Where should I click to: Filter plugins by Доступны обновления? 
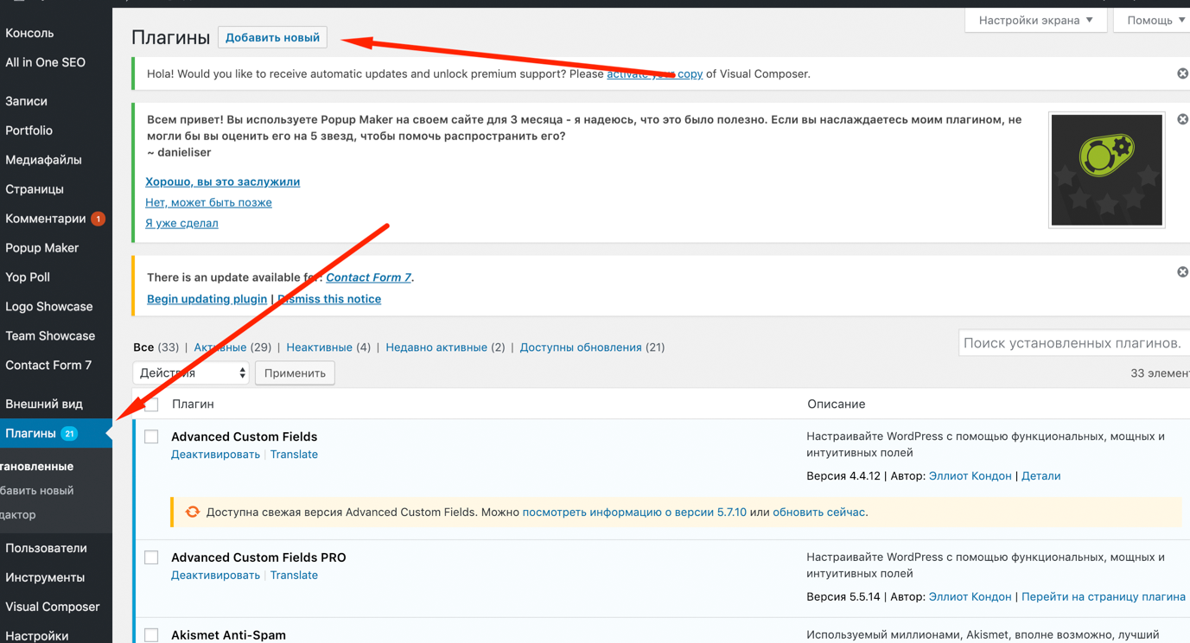click(581, 347)
